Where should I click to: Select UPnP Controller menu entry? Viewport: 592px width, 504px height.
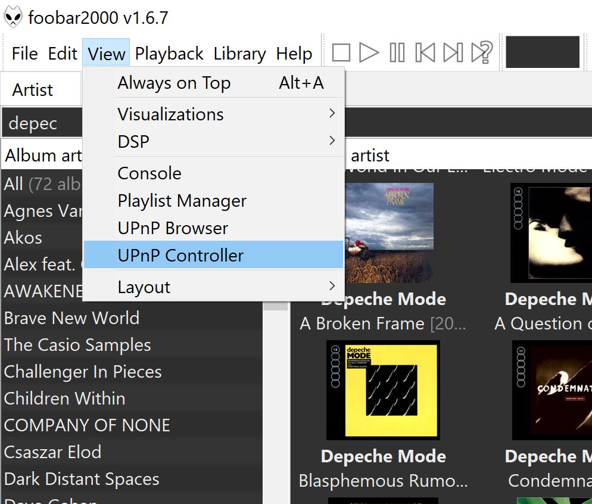coord(213,255)
